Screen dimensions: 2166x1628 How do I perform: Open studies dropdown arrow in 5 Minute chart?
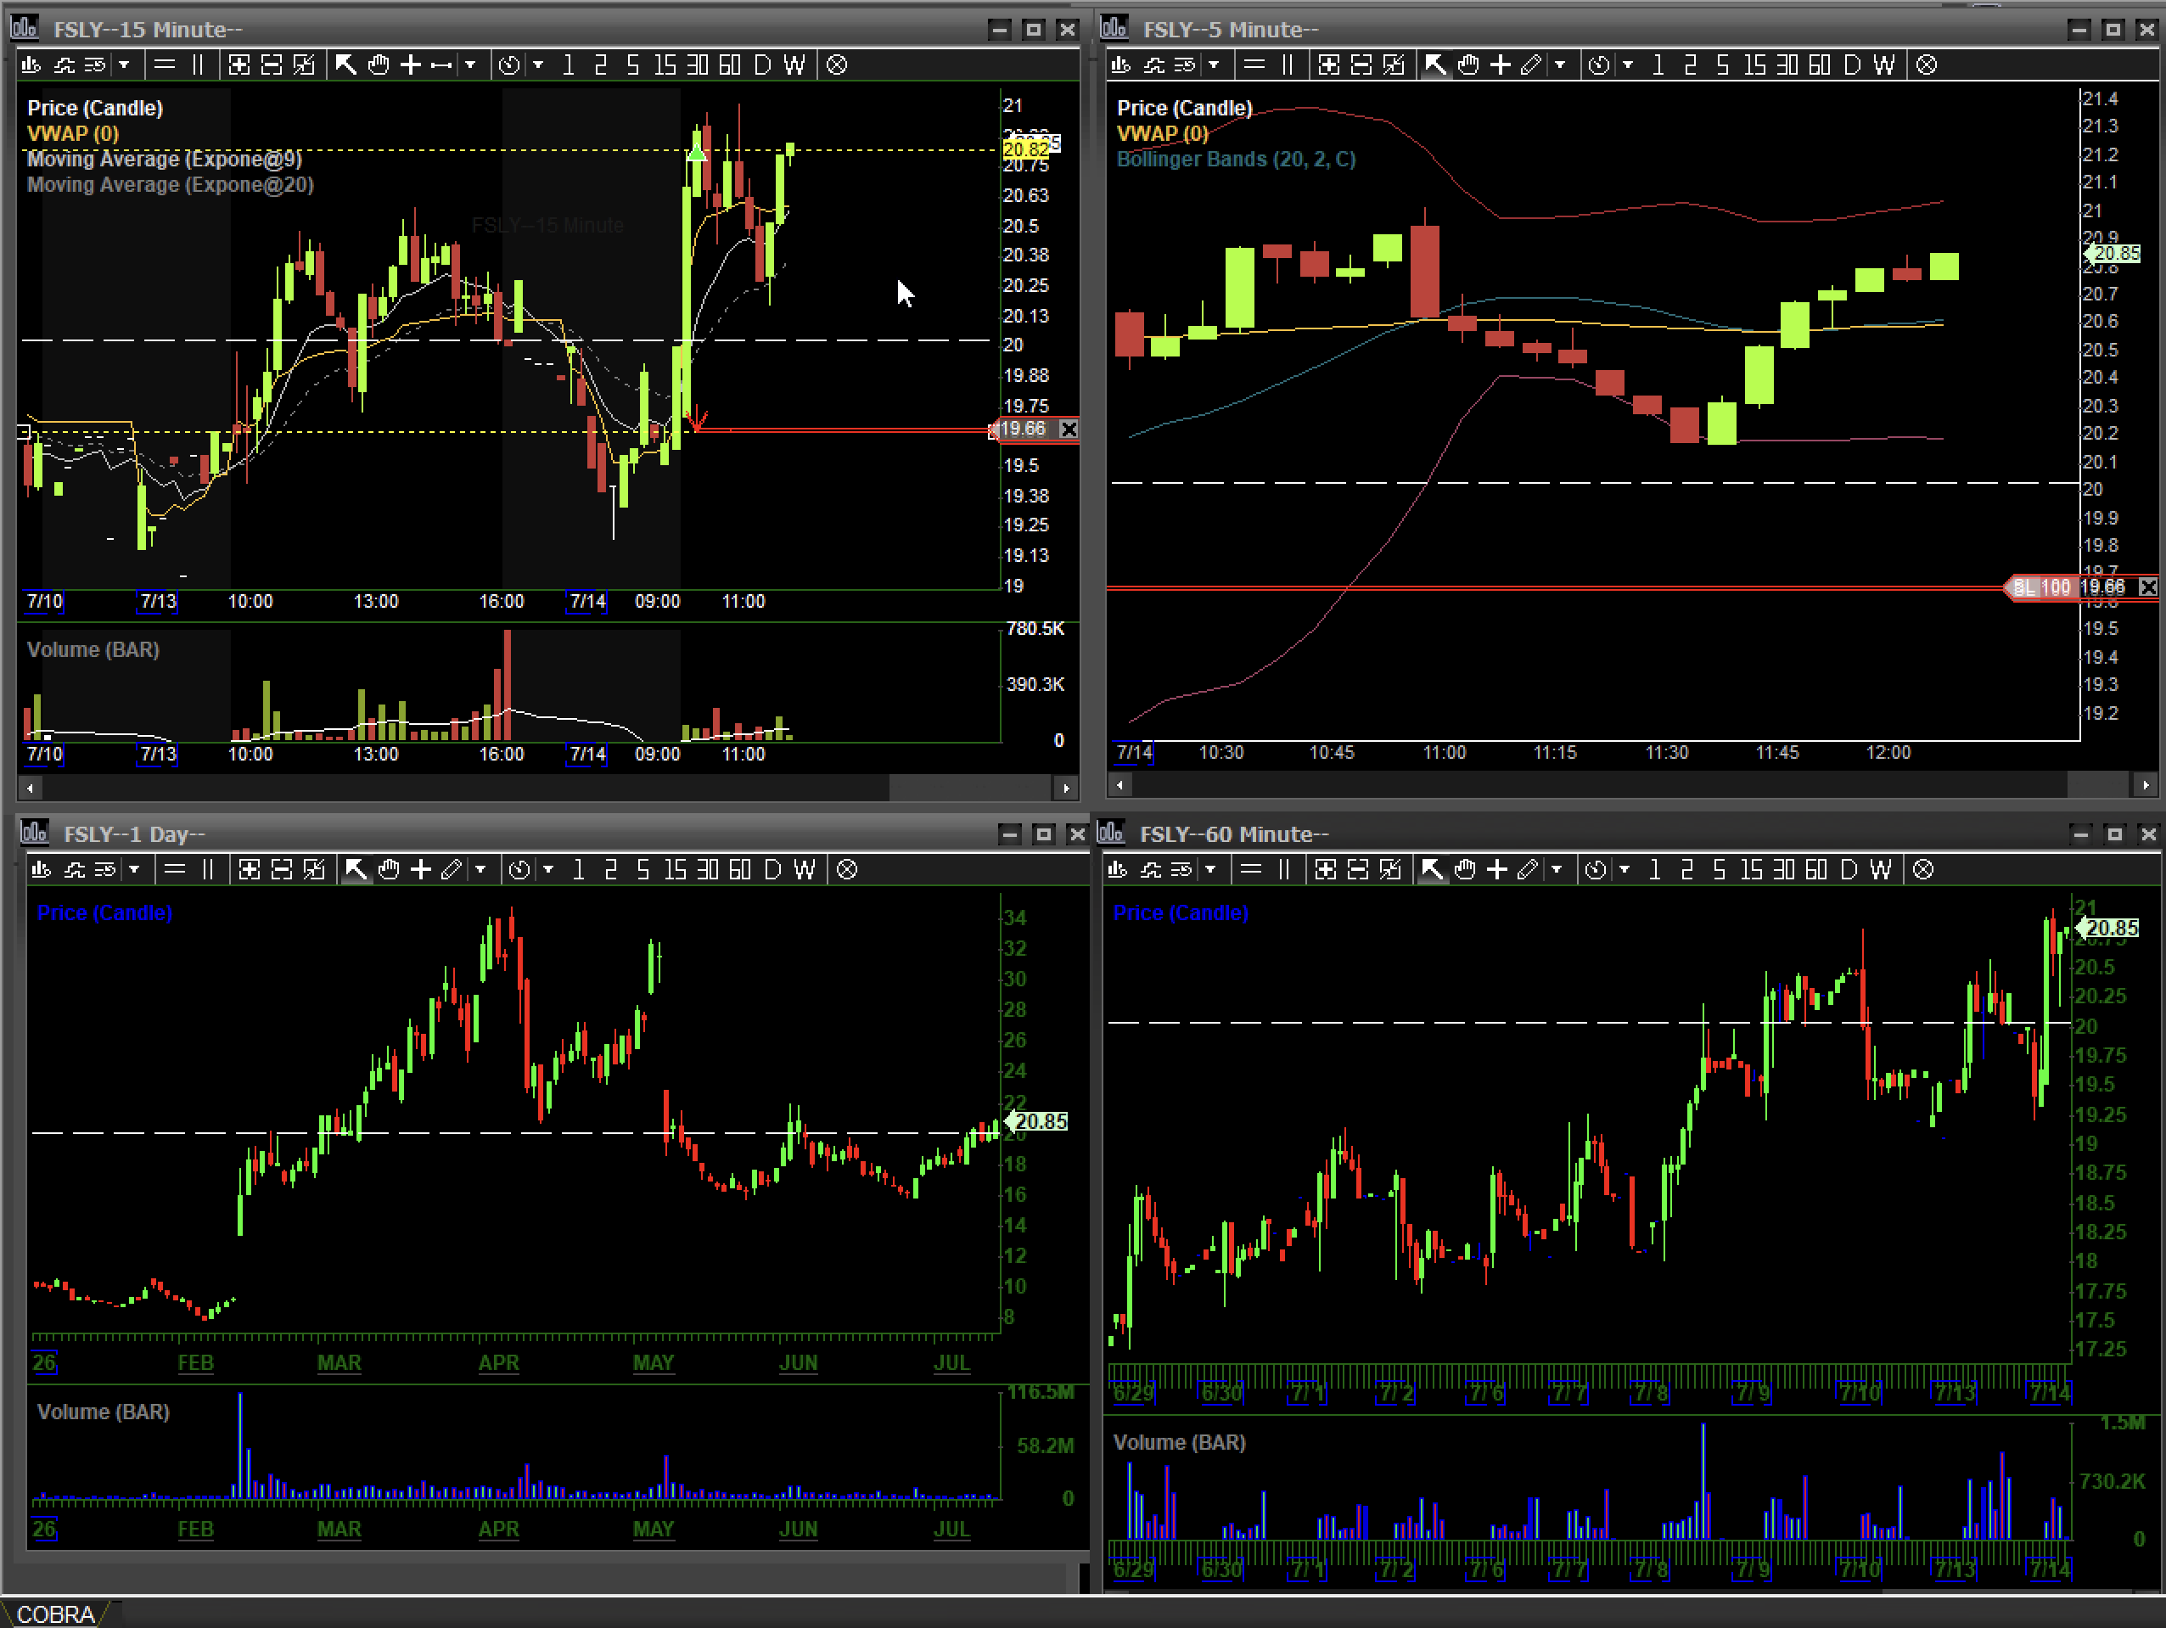tap(1215, 65)
